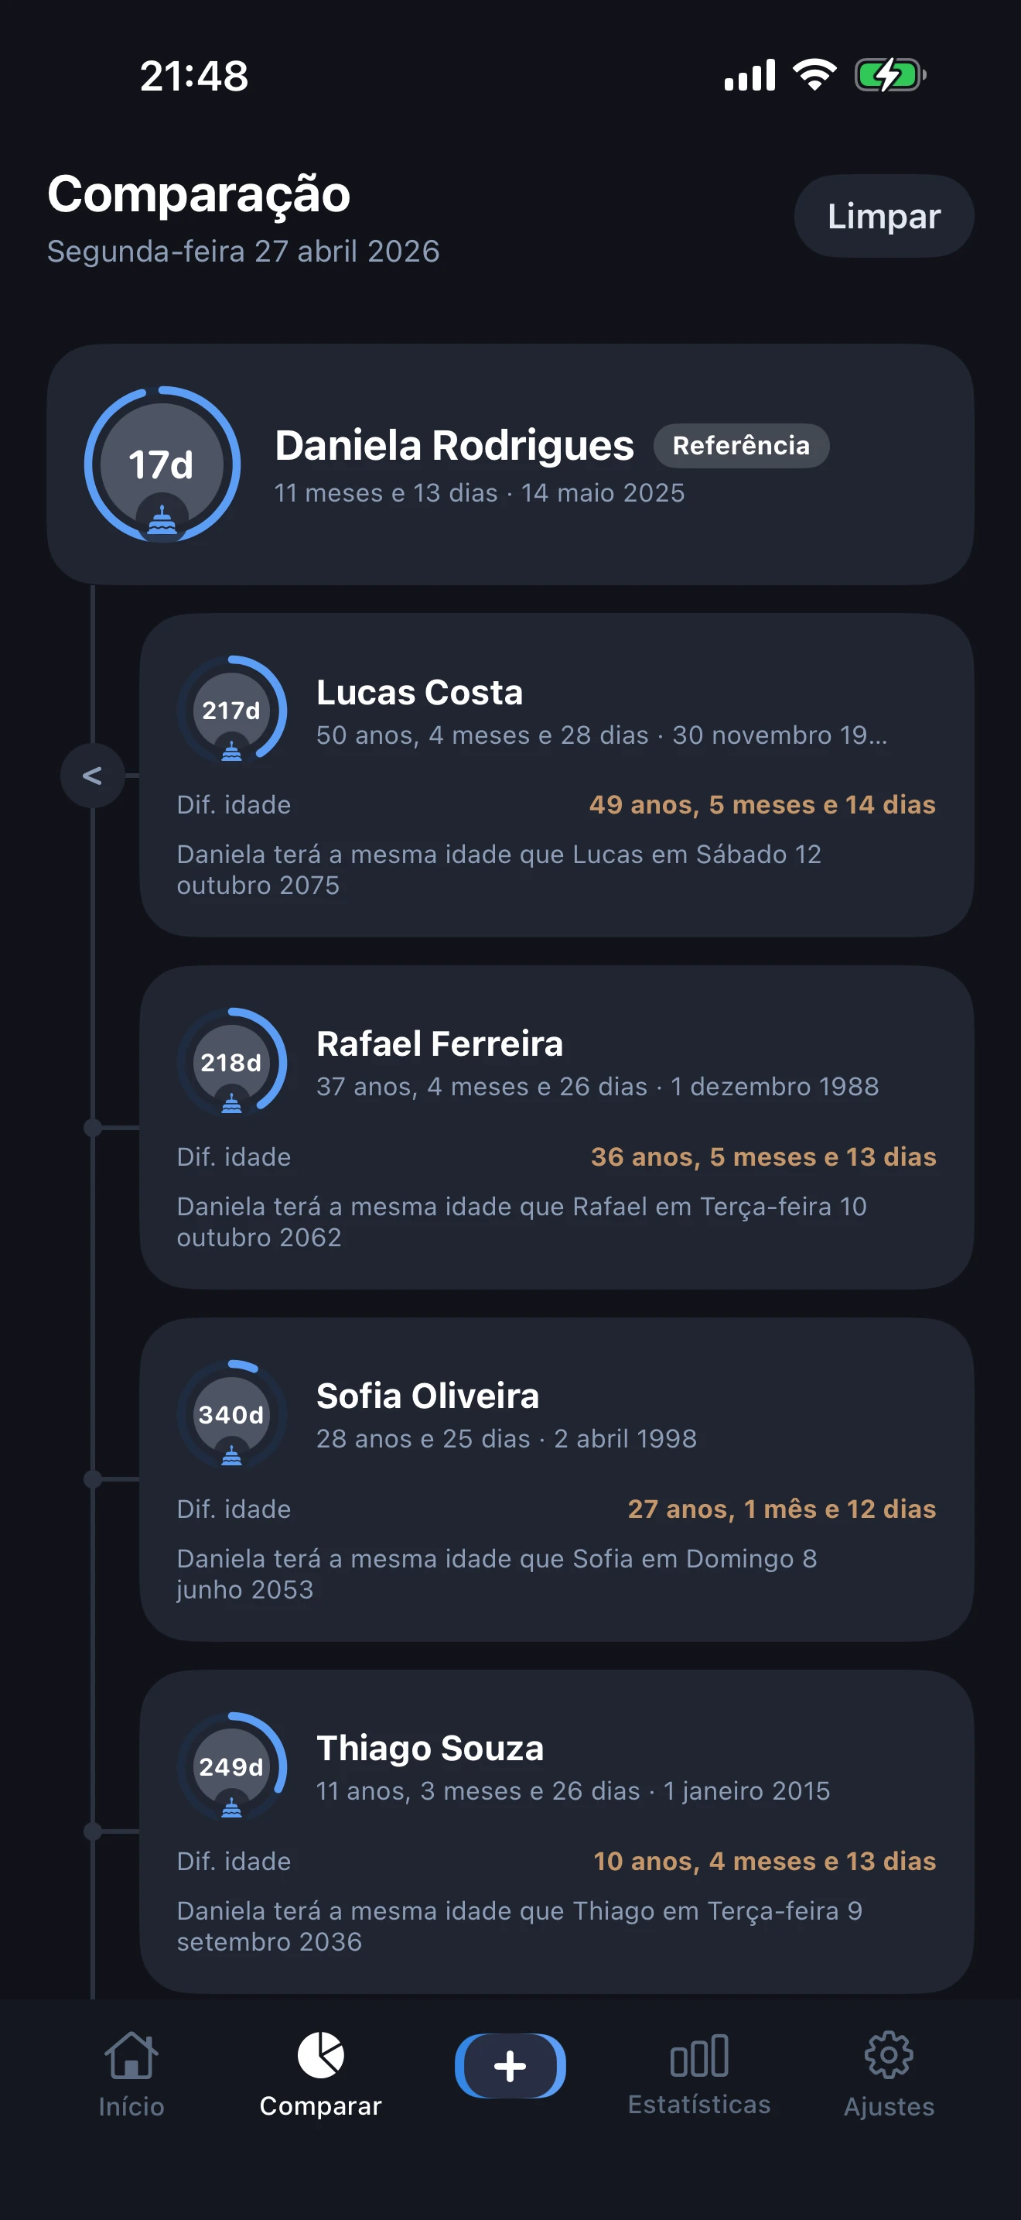Collapse timeline with the chevron arrow
Screen dimensions: 1021x2220
click(x=92, y=776)
